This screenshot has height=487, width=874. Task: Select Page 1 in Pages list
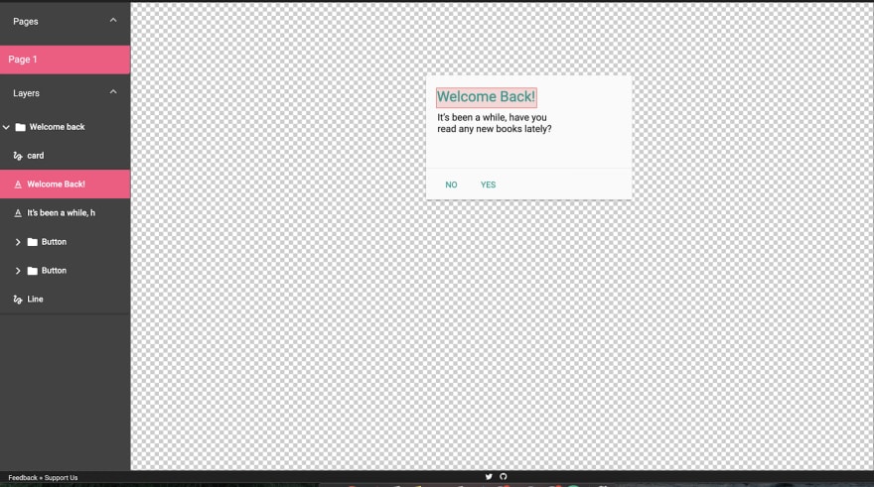[66, 60]
